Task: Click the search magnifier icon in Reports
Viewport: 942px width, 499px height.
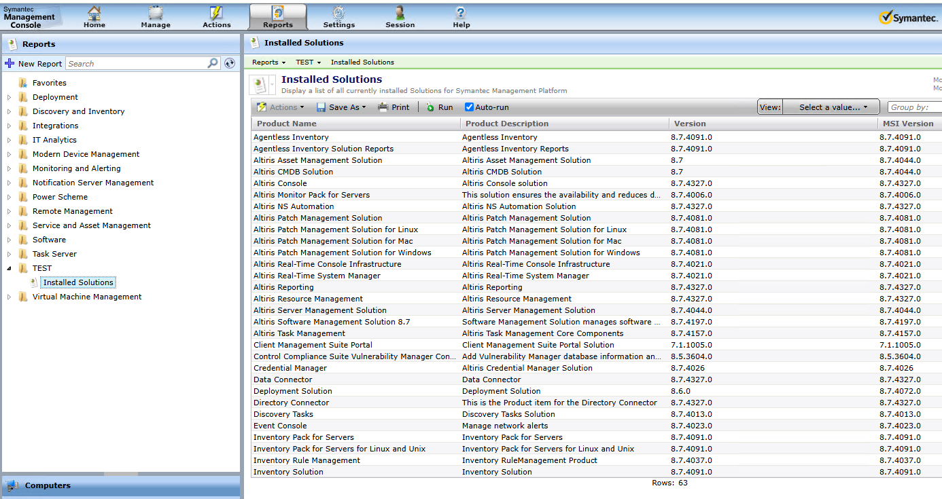Action: tap(213, 63)
